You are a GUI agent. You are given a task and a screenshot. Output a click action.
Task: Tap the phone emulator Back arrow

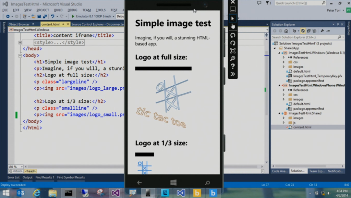(x=140, y=183)
